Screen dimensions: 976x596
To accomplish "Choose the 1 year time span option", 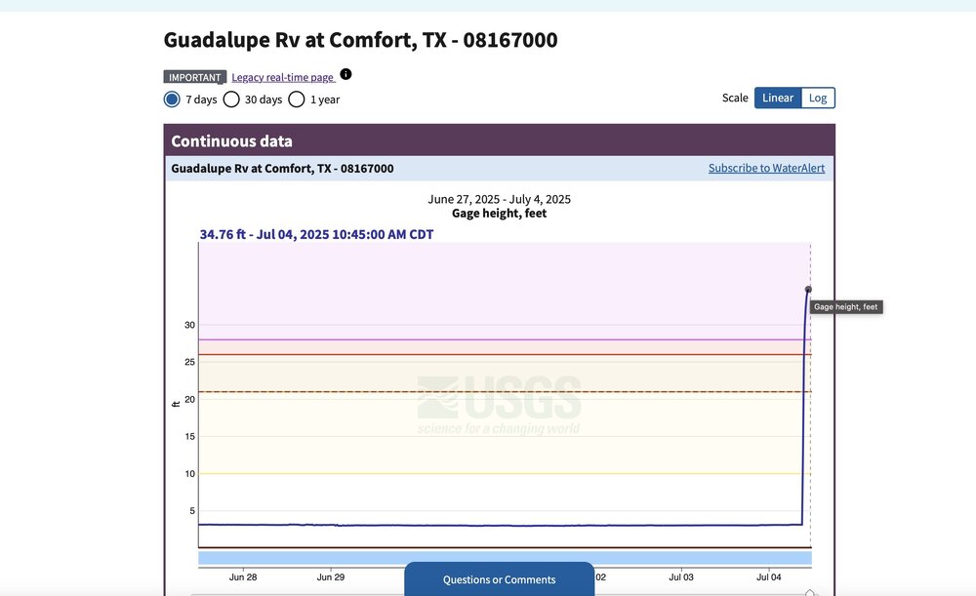I will [x=297, y=99].
